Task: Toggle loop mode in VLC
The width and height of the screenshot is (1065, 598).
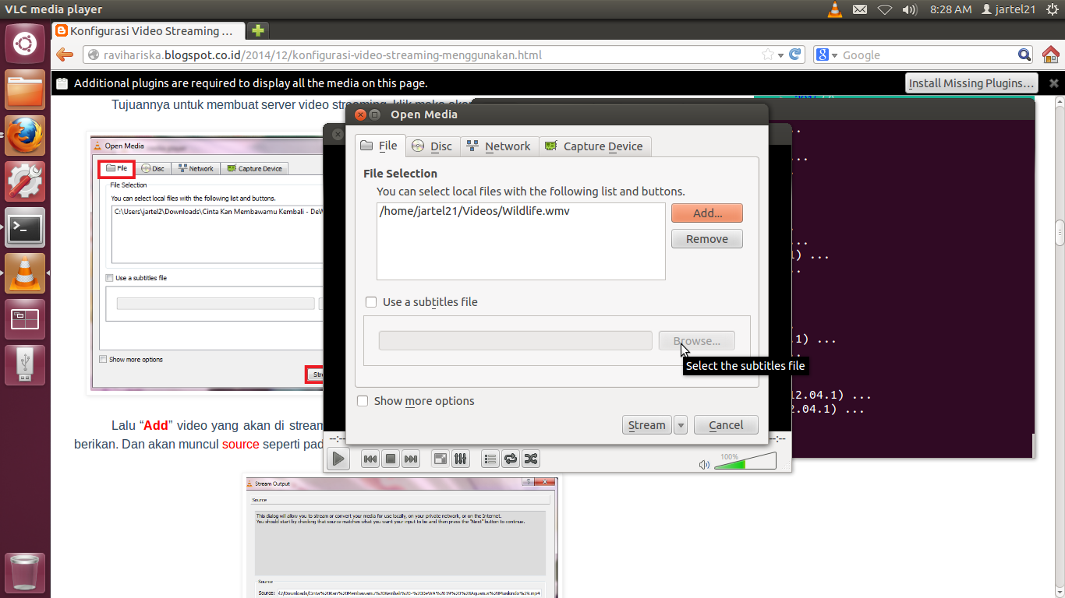Action: point(511,459)
